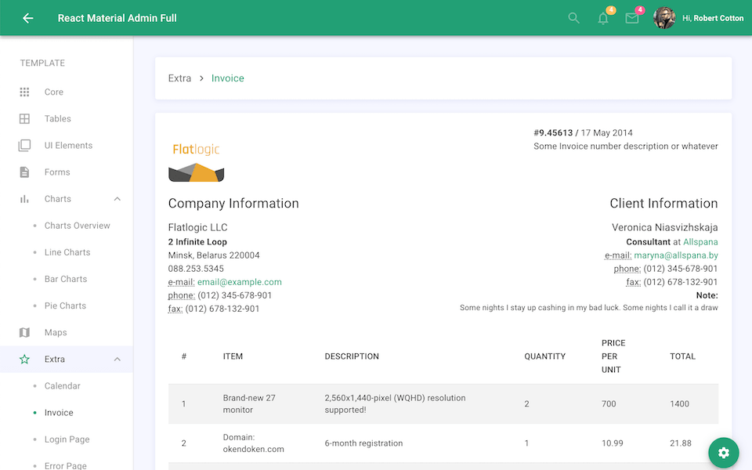The image size is (752, 470).
Task: Open the Tables section icon
Action: (24, 118)
